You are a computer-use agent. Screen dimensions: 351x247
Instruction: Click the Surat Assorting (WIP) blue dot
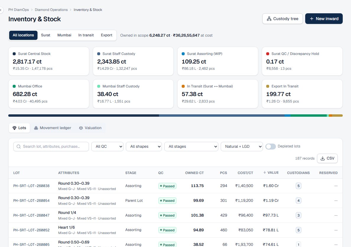(183, 54)
